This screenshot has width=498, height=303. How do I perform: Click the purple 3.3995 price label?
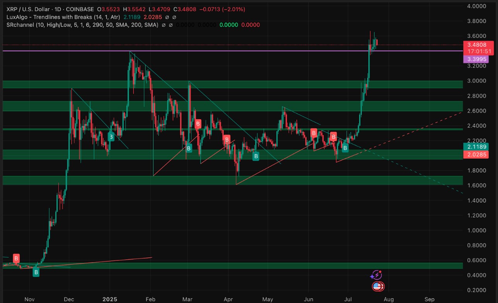pyautogui.click(x=476, y=59)
